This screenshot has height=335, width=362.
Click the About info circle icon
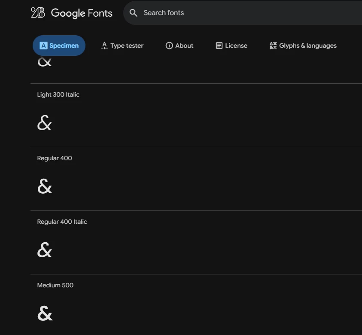(169, 46)
